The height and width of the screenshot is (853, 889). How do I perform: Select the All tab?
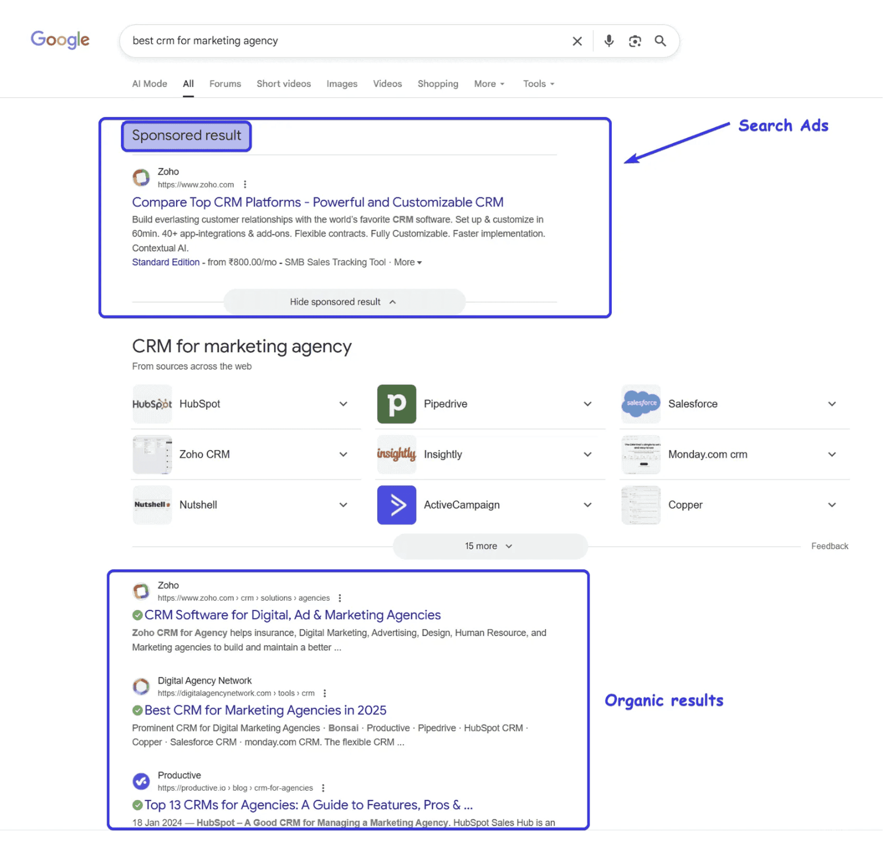point(188,84)
